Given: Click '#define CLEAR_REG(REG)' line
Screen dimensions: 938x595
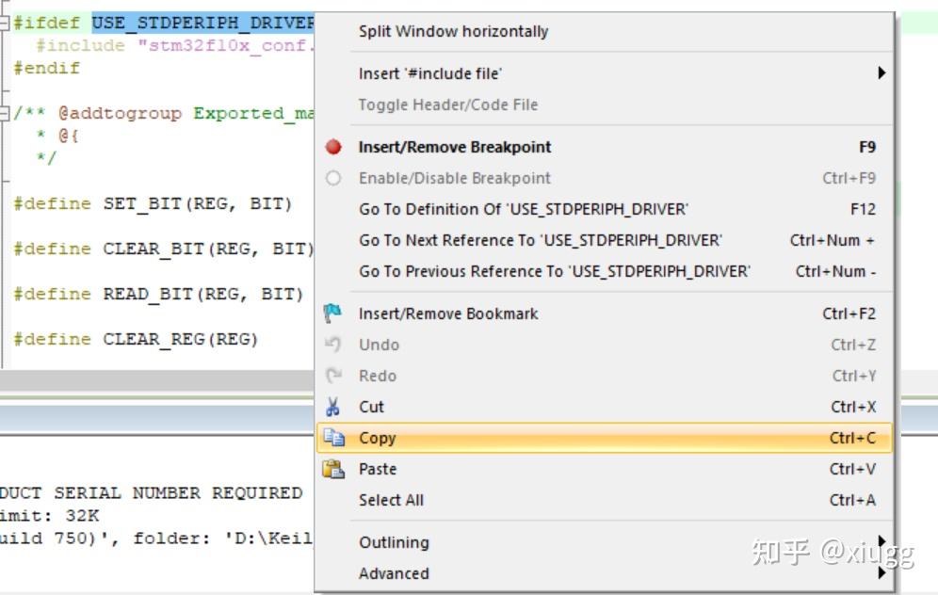Looking at the screenshot, I should [136, 340].
